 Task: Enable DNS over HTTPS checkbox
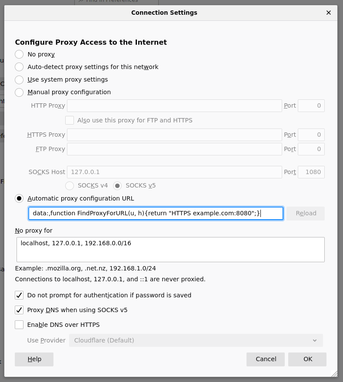pos(19,325)
